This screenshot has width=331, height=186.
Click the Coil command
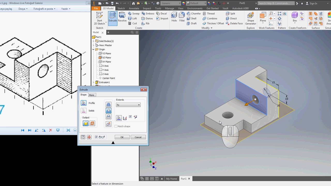[x=132, y=23]
